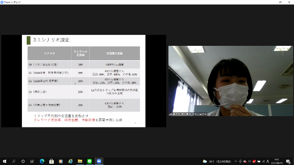The width and height of the screenshot is (294, 165).
Task: Open the network status tray icon
Action: 263,161
